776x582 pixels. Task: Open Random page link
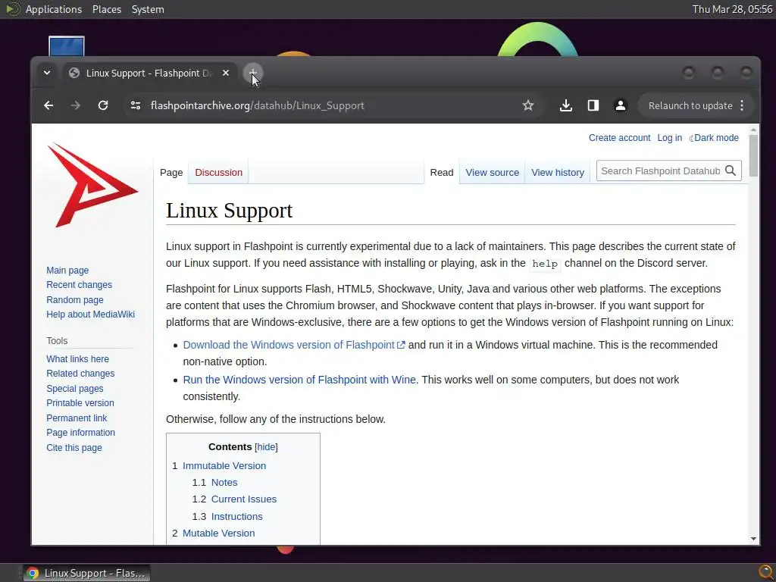point(75,299)
